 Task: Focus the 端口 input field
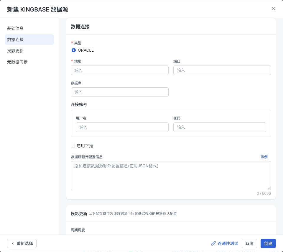(222, 70)
